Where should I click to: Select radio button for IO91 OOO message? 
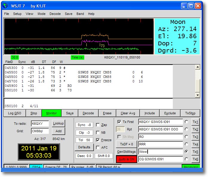tap(186, 129)
